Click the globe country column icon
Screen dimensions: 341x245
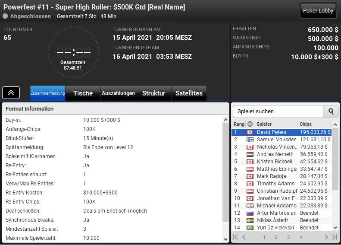250,124
